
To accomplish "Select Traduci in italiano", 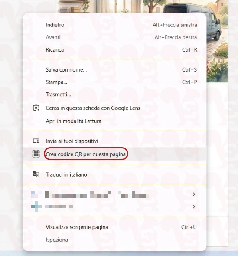I will click(114, 174).
